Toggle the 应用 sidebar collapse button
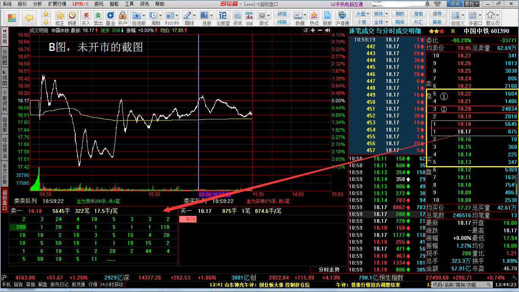The height and width of the screenshot is (292, 519). pyautogui.click(x=5, y=37)
